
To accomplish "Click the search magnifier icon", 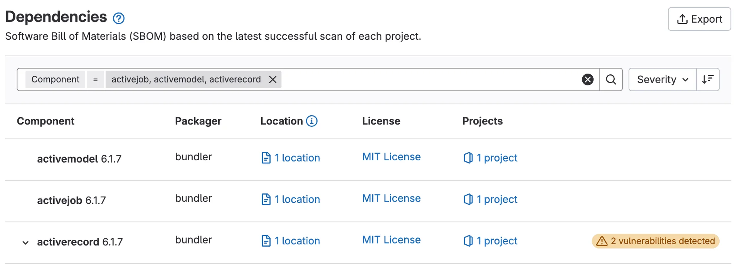I will pyautogui.click(x=611, y=79).
